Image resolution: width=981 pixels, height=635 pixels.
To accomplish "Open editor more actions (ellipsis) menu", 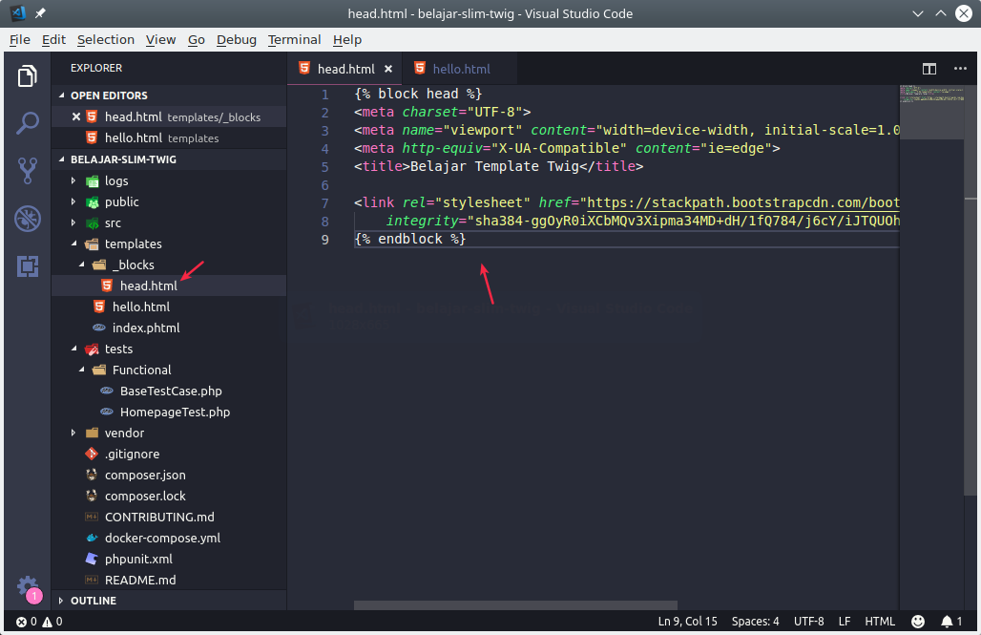I will [x=960, y=69].
